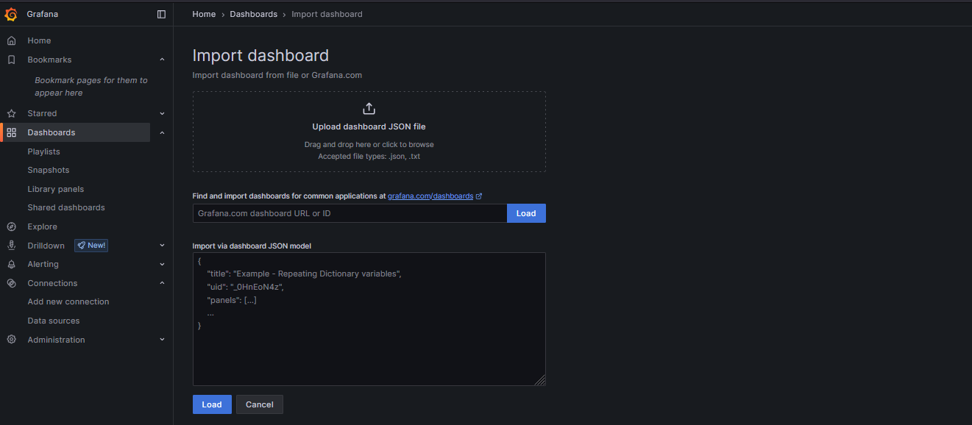This screenshot has height=425, width=972.
Task: Toggle the sidebar dock menu icon
Action: pyautogui.click(x=162, y=14)
